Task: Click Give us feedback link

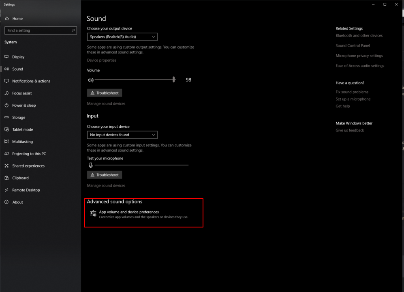Action: [350, 130]
